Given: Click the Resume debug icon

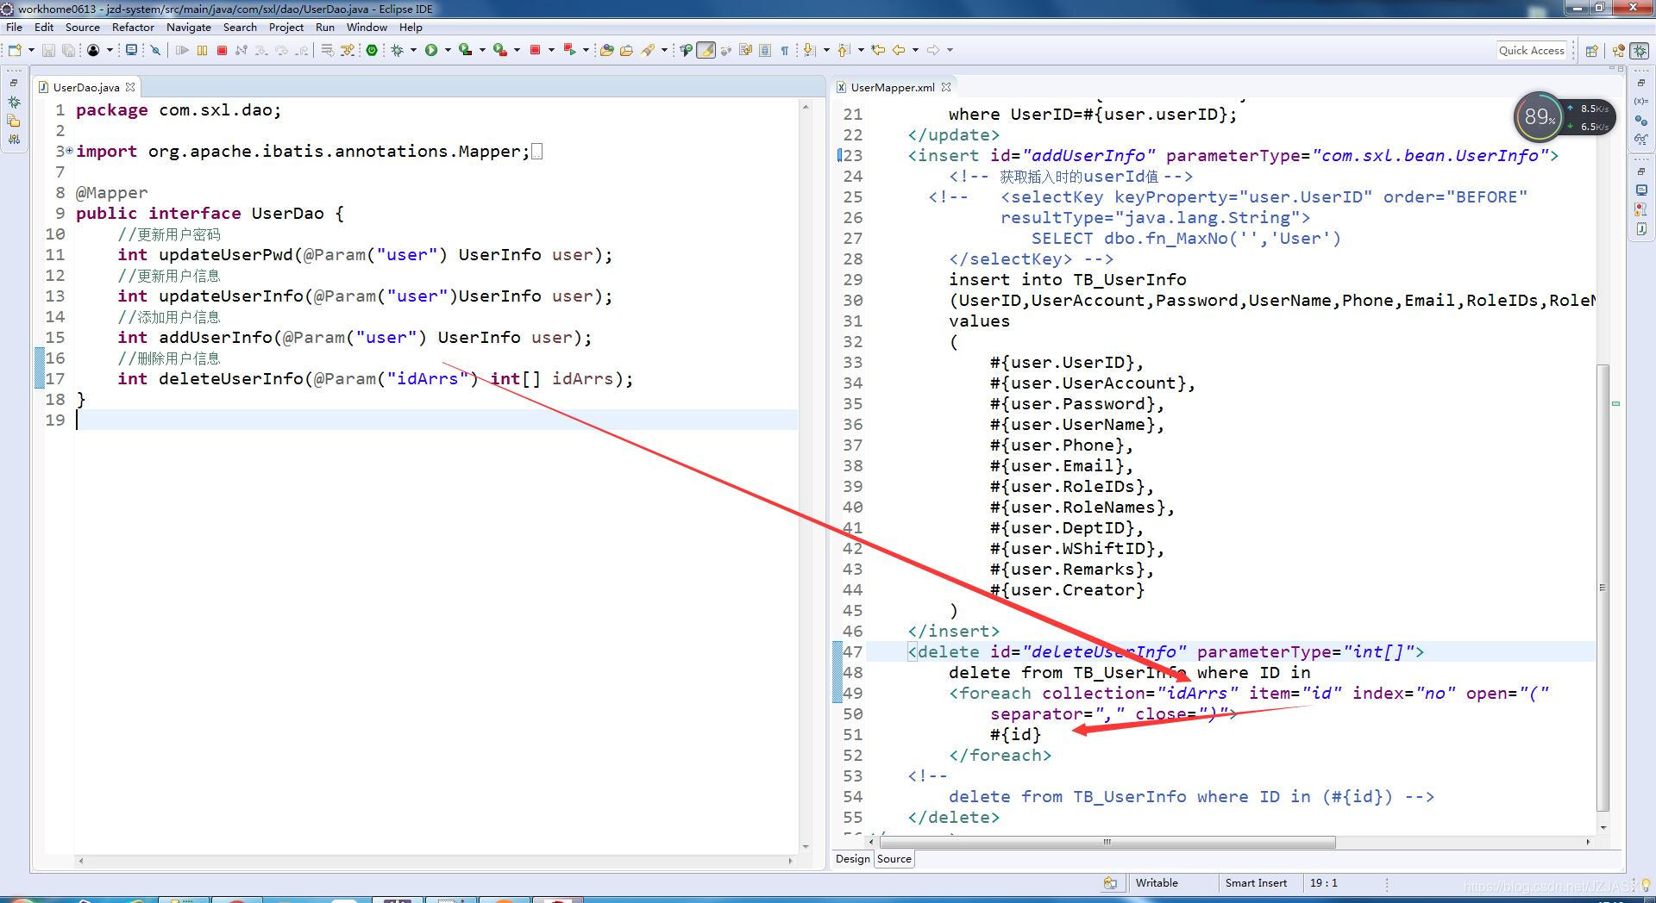Looking at the screenshot, I should pyautogui.click(x=182, y=50).
